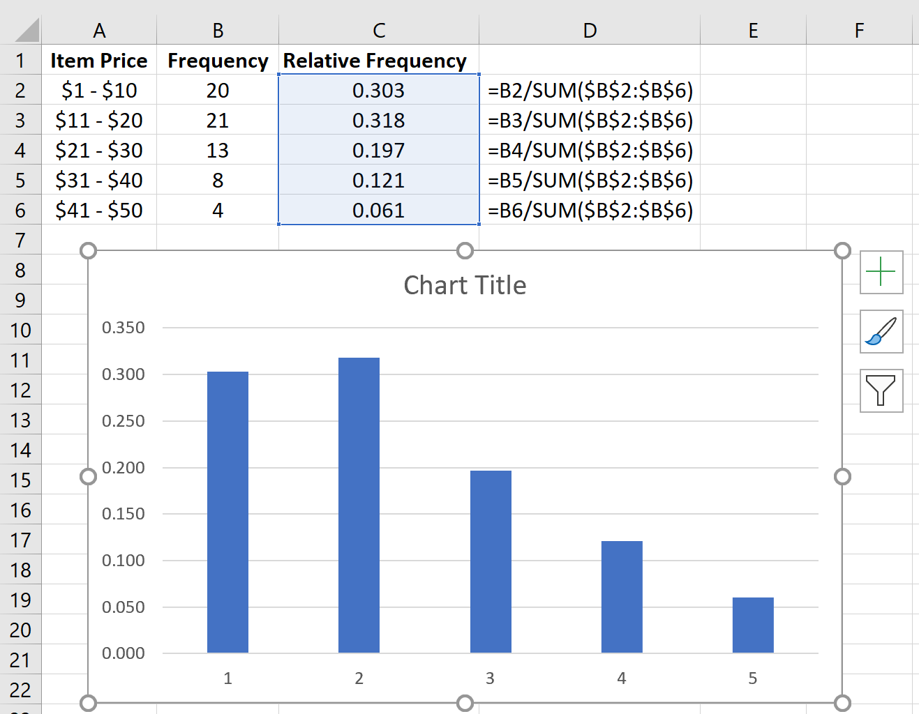919x714 pixels.
Task: Select column B header
Action: tap(218, 31)
